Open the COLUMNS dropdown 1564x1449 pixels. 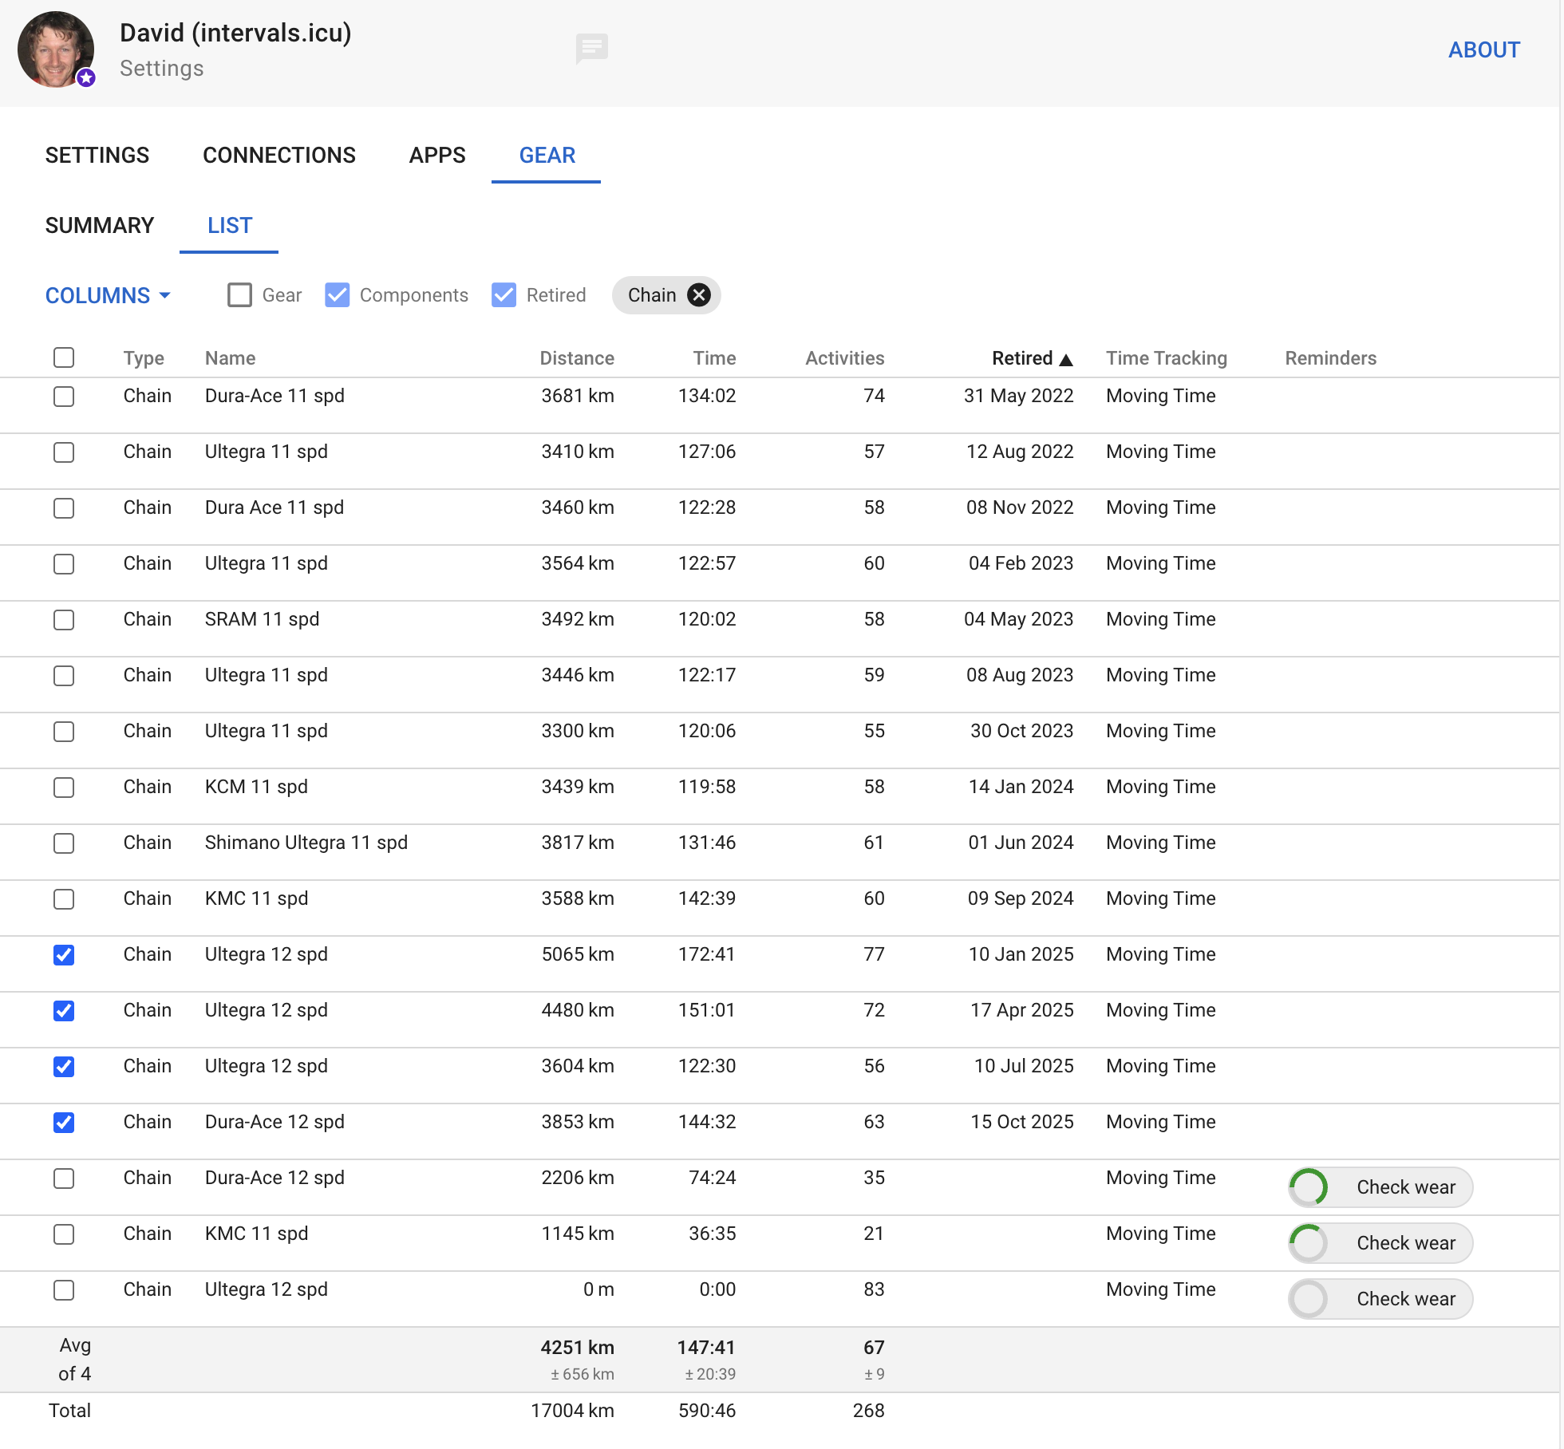point(108,295)
